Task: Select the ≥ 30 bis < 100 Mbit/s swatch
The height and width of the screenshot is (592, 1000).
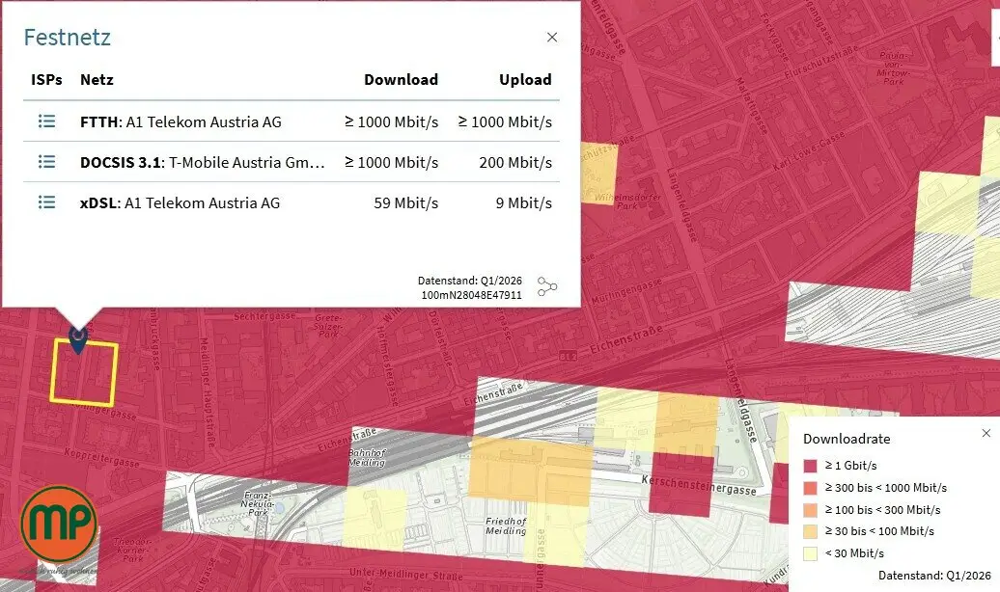Action: pos(810,531)
